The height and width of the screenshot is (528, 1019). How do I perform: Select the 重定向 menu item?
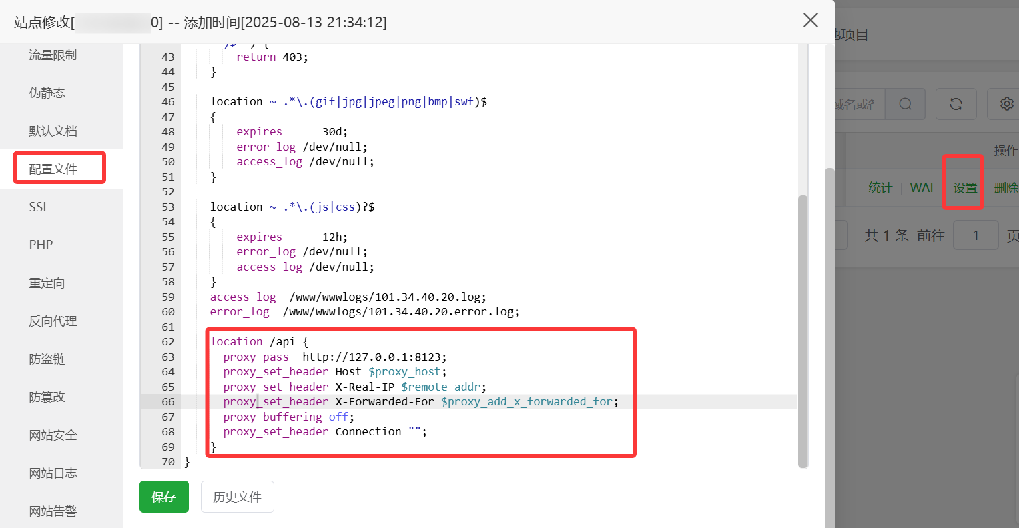point(47,283)
